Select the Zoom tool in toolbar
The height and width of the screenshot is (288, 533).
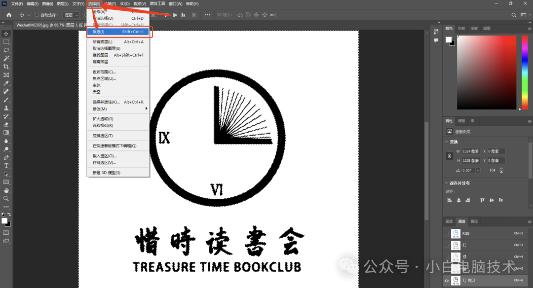pyautogui.click(x=6, y=199)
